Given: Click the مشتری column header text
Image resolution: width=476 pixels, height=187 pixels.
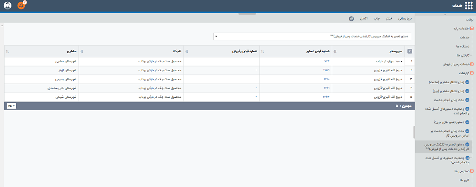Looking at the screenshot, I should [72, 51].
